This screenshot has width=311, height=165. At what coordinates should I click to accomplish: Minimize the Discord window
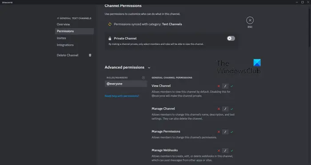[x=297, y=2]
